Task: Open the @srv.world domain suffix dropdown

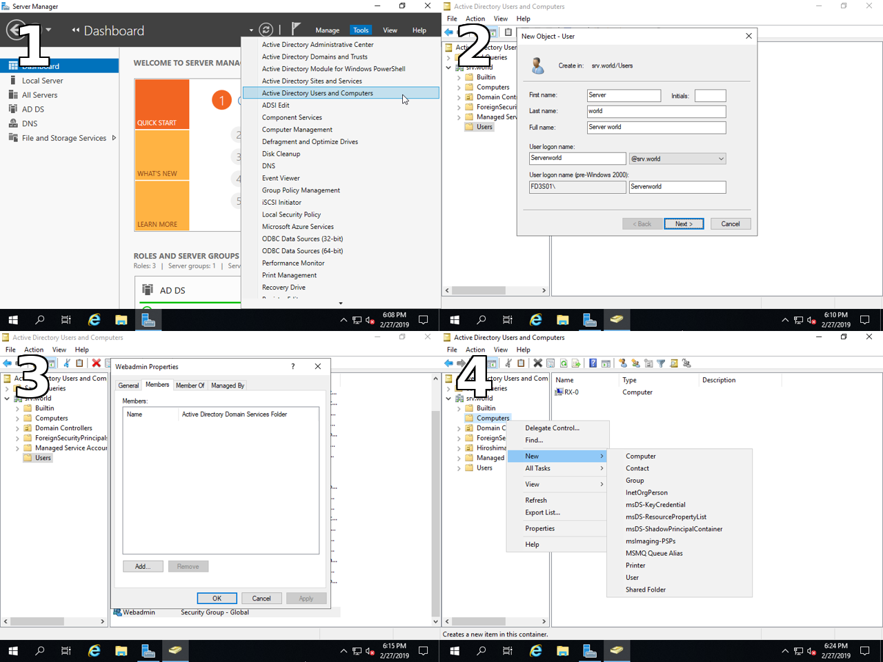Action: click(x=721, y=159)
